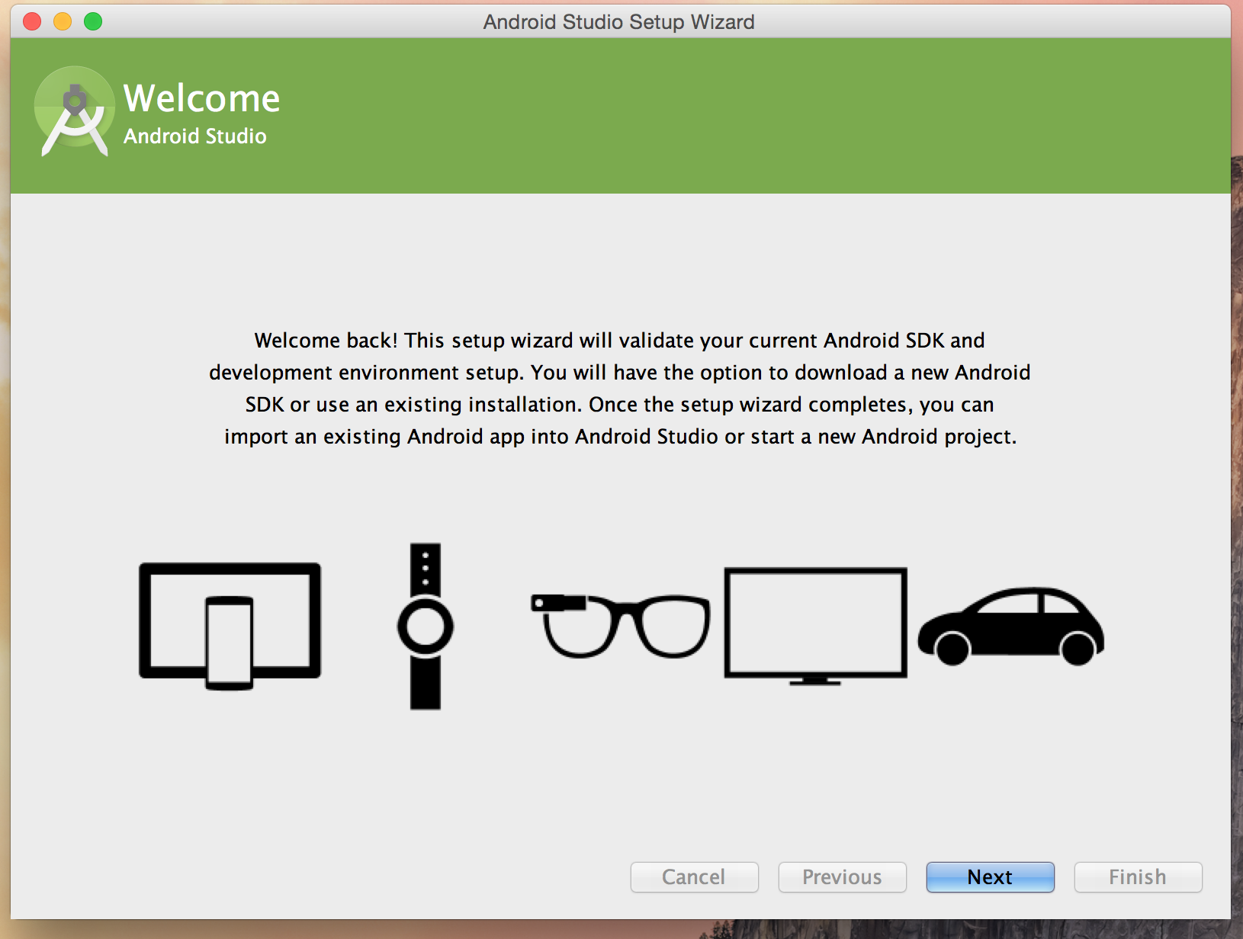Click the Previous button

click(x=842, y=877)
